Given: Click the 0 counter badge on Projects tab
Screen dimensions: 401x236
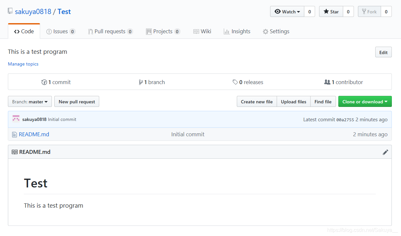Looking at the screenshot, I should (177, 32).
